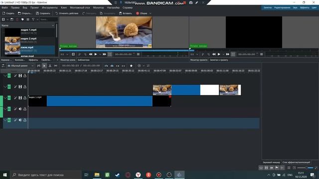Fast forward in the project monitor
319x179 pixels.
click(x=227, y=54)
